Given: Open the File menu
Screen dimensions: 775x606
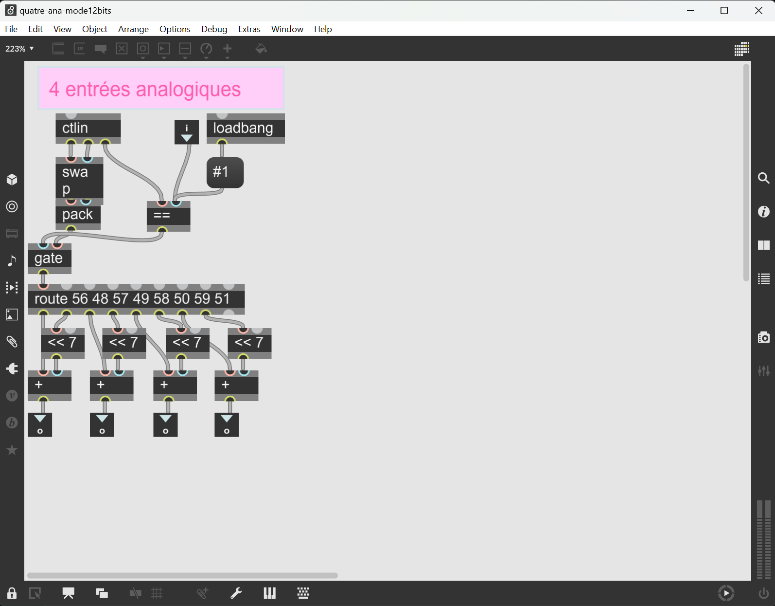Looking at the screenshot, I should (11, 29).
